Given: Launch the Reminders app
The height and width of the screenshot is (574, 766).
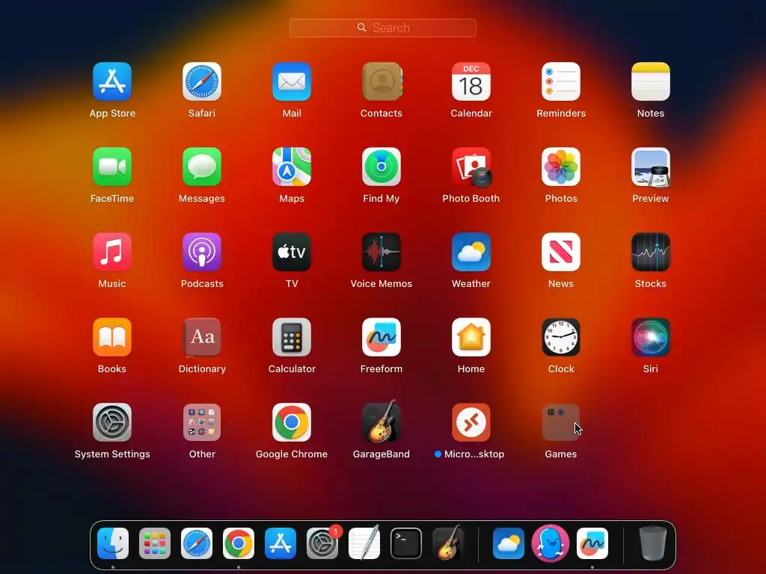Looking at the screenshot, I should (x=561, y=81).
